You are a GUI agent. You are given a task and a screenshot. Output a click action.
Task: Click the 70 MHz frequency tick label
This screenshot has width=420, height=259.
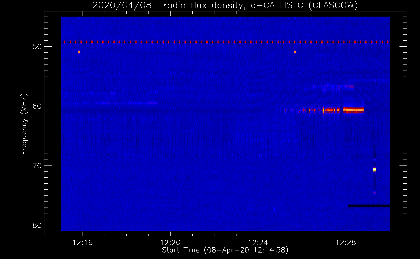37,166
